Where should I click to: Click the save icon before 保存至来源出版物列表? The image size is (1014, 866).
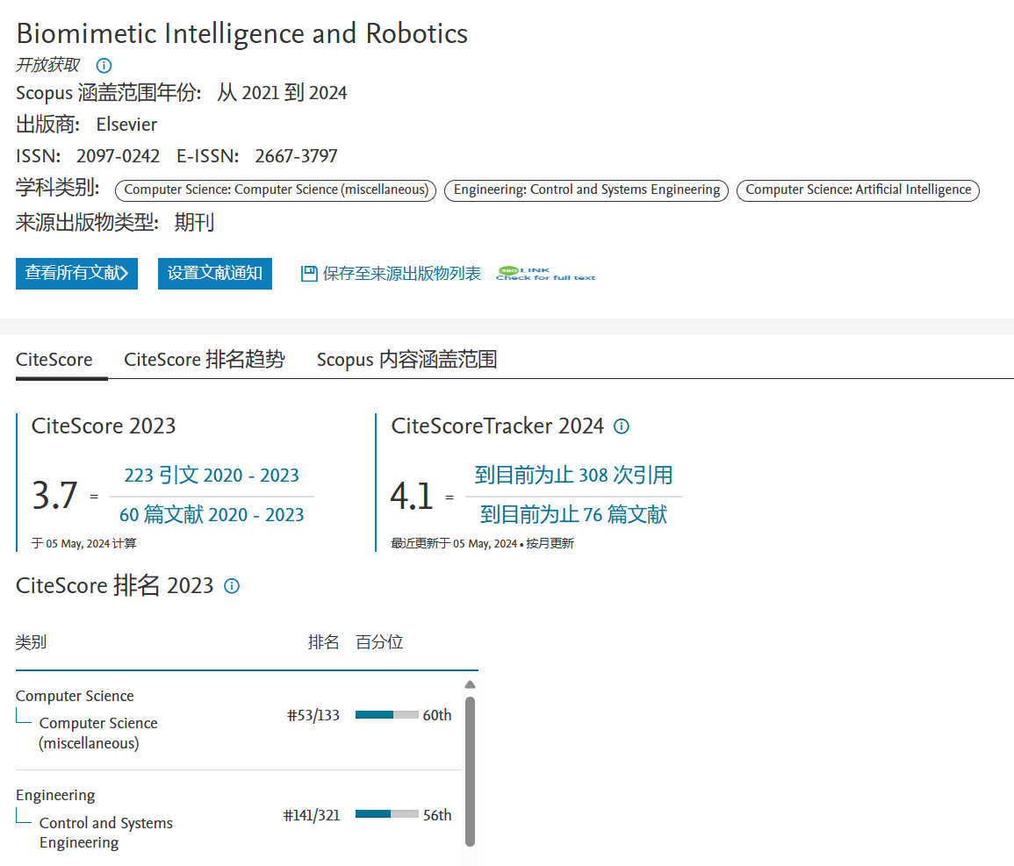pos(308,274)
